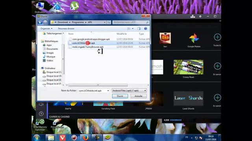Click APK in the address breadcrumb

pos(90,22)
